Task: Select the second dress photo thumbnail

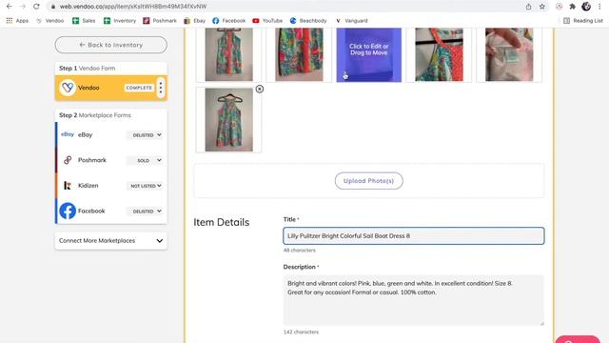Action: pyautogui.click(x=299, y=54)
